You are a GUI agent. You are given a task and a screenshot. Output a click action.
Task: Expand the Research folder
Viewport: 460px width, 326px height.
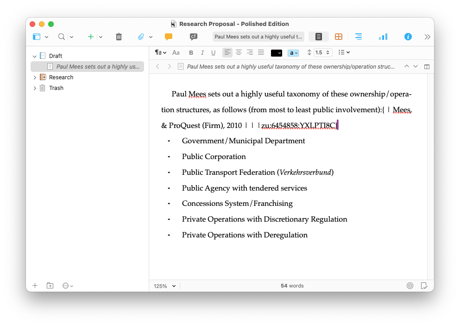35,77
